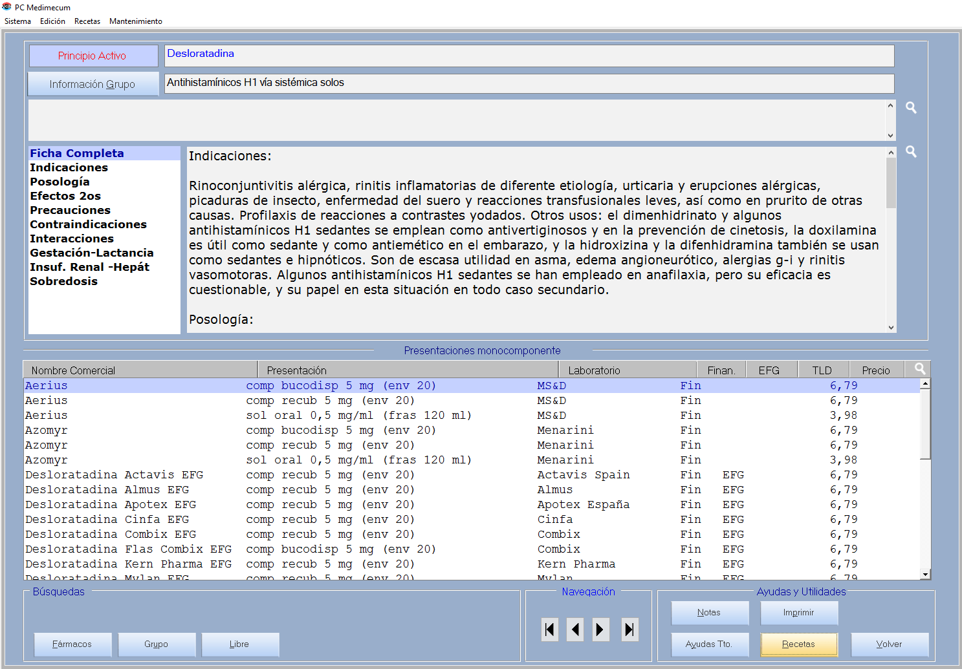Jump to last record navigation button
This screenshot has width=962, height=669.
(629, 630)
